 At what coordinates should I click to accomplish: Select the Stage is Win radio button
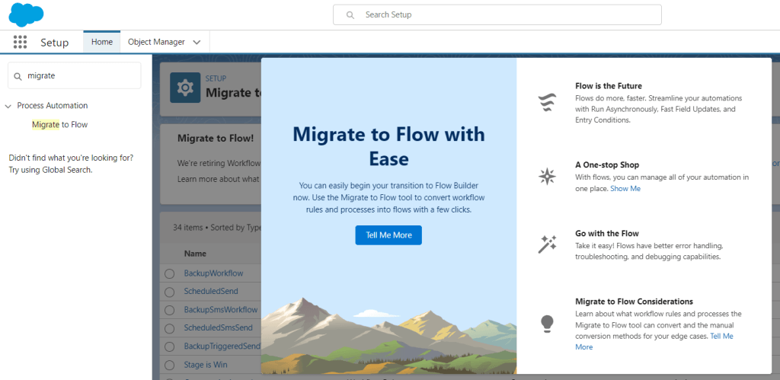170,365
